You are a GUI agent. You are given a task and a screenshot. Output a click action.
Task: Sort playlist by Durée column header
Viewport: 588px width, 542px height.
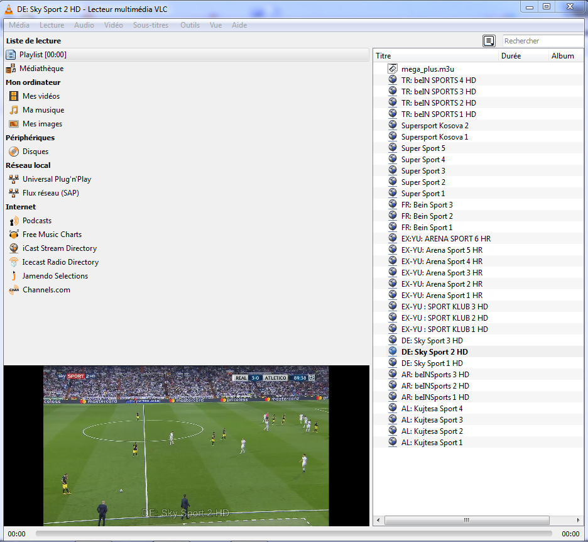(x=523, y=56)
